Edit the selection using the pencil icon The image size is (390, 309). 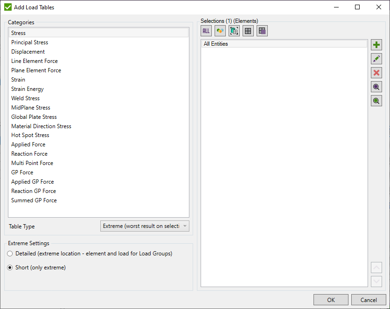pos(376,59)
